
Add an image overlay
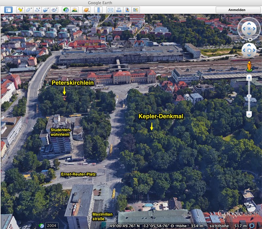[x=46, y=10]
